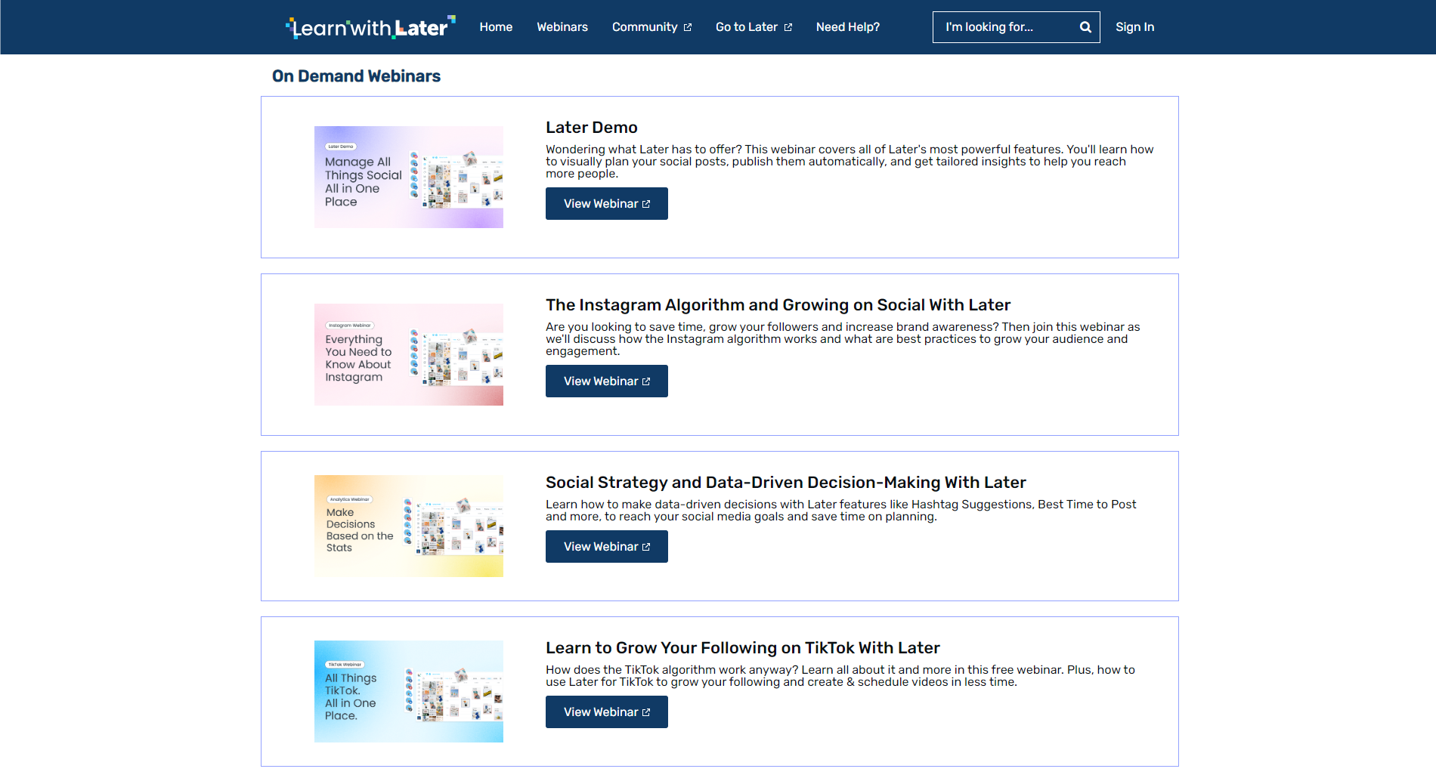Image resolution: width=1436 pixels, height=778 pixels.
Task: Click View Webinar for the TikTok webinar
Action: (x=606, y=712)
